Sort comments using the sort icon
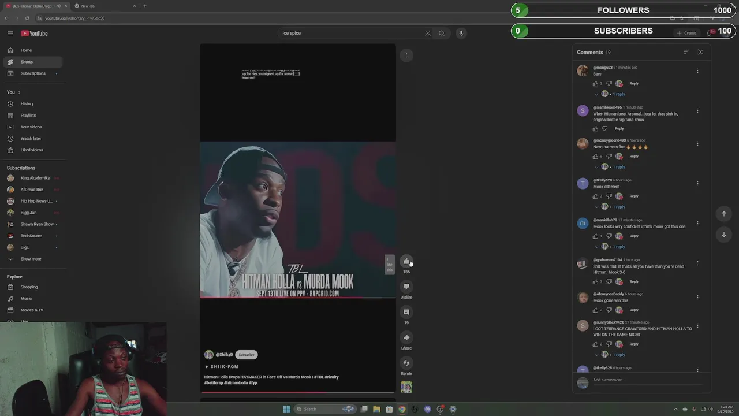 pyautogui.click(x=686, y=52)
